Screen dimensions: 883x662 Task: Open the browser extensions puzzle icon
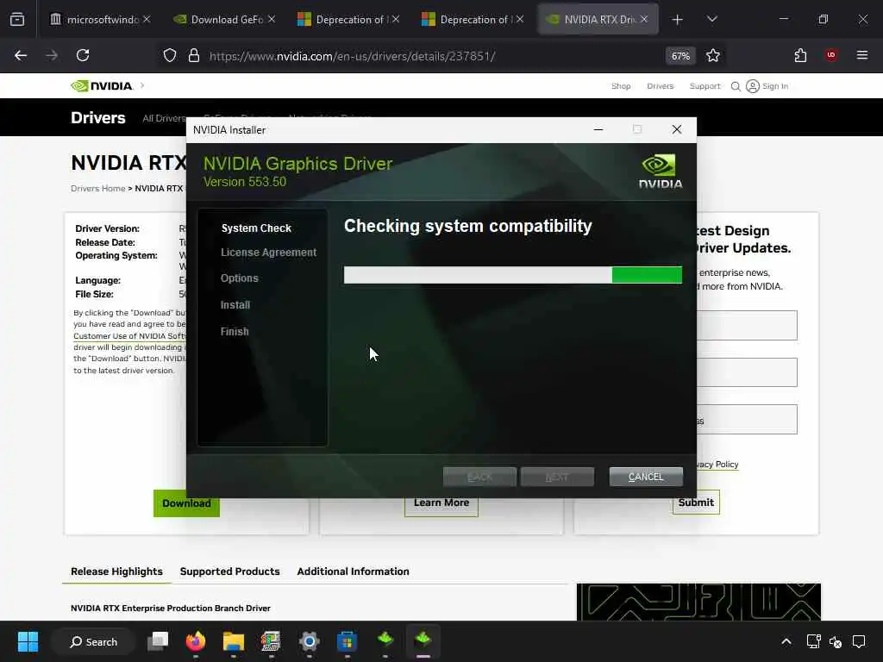coord(800,55)
